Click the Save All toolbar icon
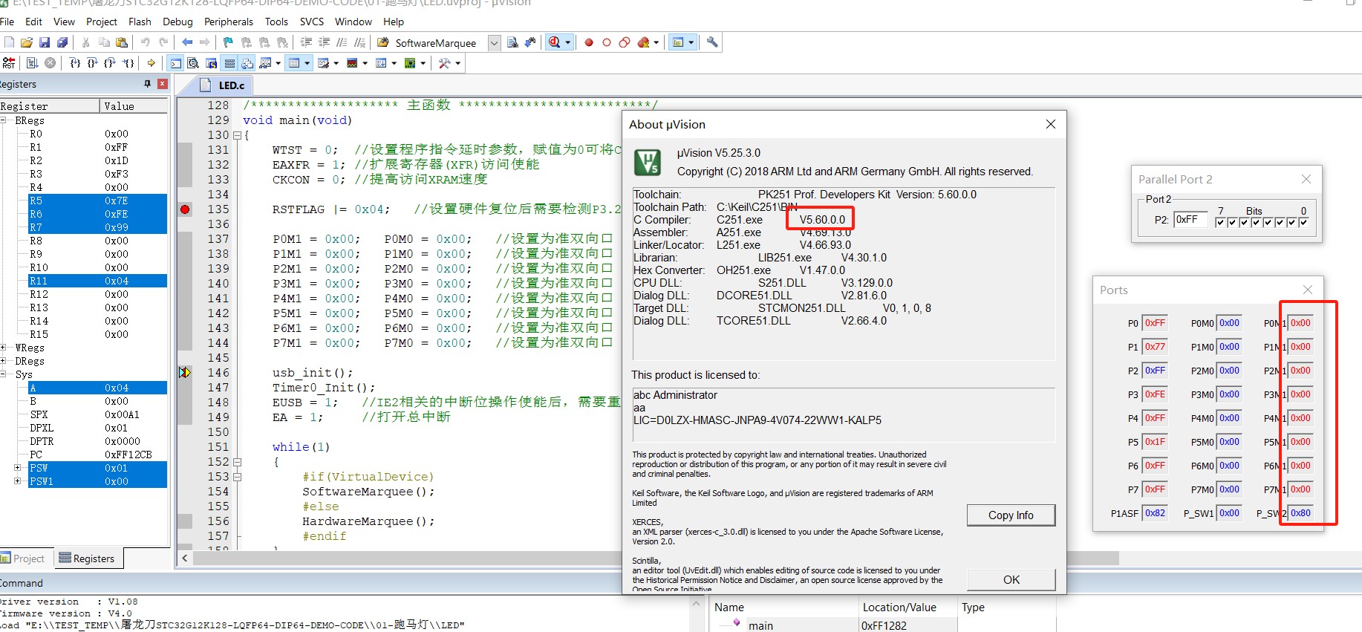The width and height of the screenshot is (1362, 632). (62, 42)
